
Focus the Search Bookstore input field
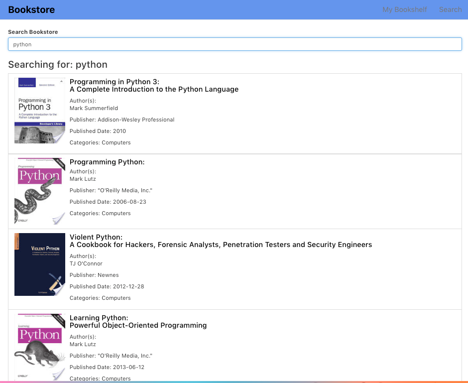(x=235, y=44)
